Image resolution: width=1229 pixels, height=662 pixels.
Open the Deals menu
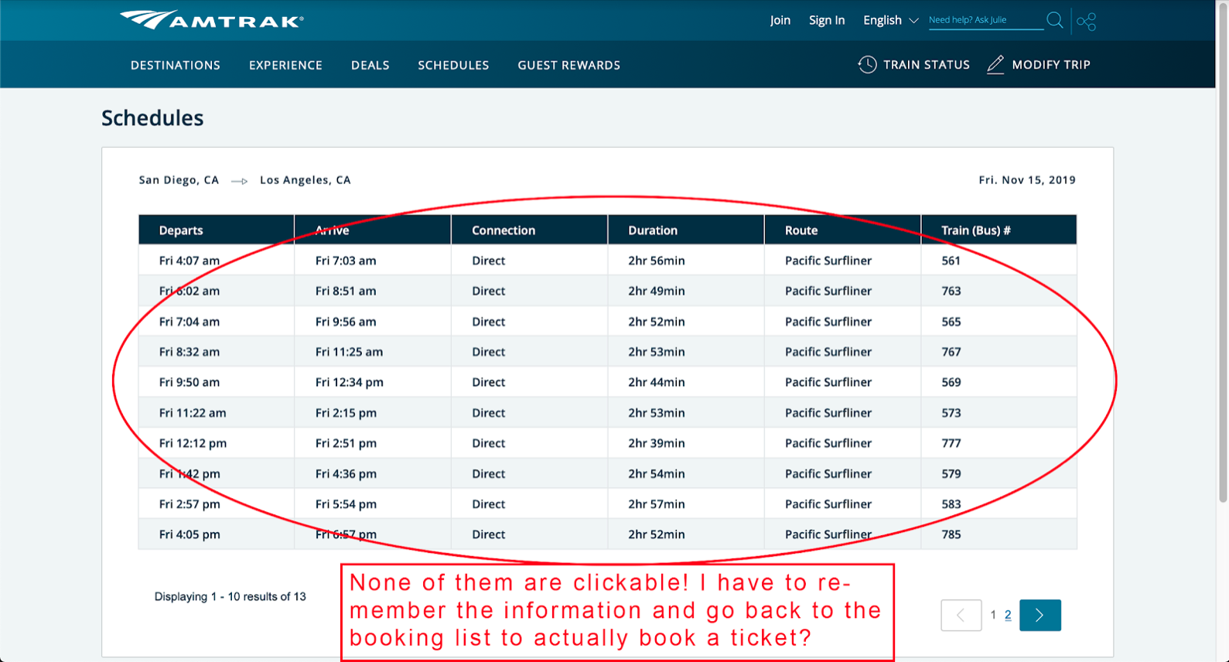coord(370,65)
